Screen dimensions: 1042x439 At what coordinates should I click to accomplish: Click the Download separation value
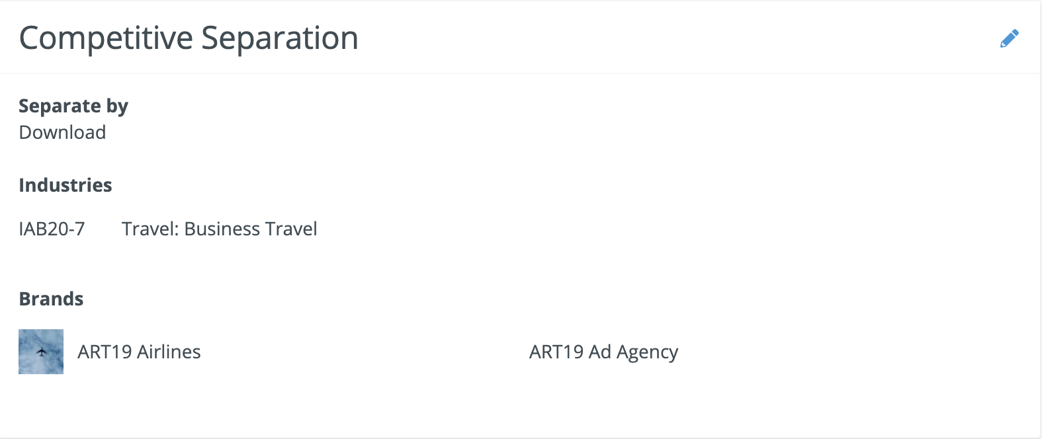[x=62, y=132]
